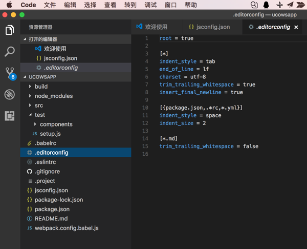
Task: Open the 文件 menu
Action: point(50,5)
